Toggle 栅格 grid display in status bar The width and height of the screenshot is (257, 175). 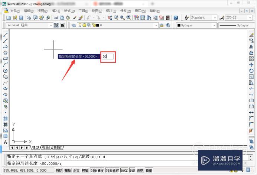pyautogui.click(x=68, y=171)
